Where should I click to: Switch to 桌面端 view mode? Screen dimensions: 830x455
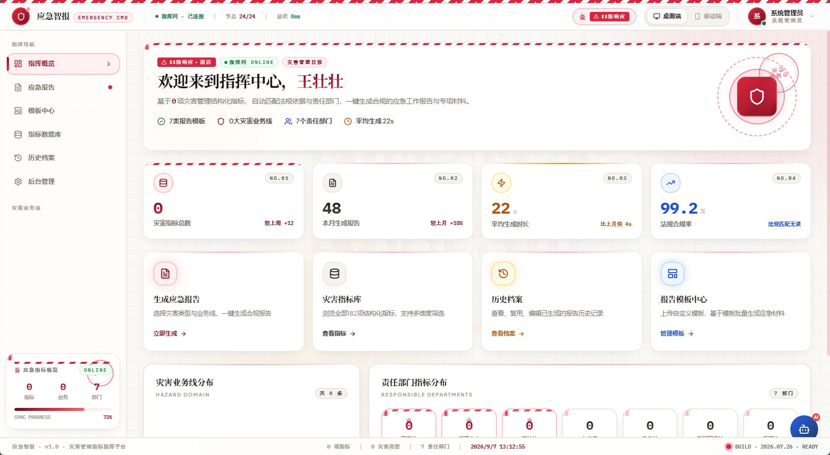coord(667,16)
